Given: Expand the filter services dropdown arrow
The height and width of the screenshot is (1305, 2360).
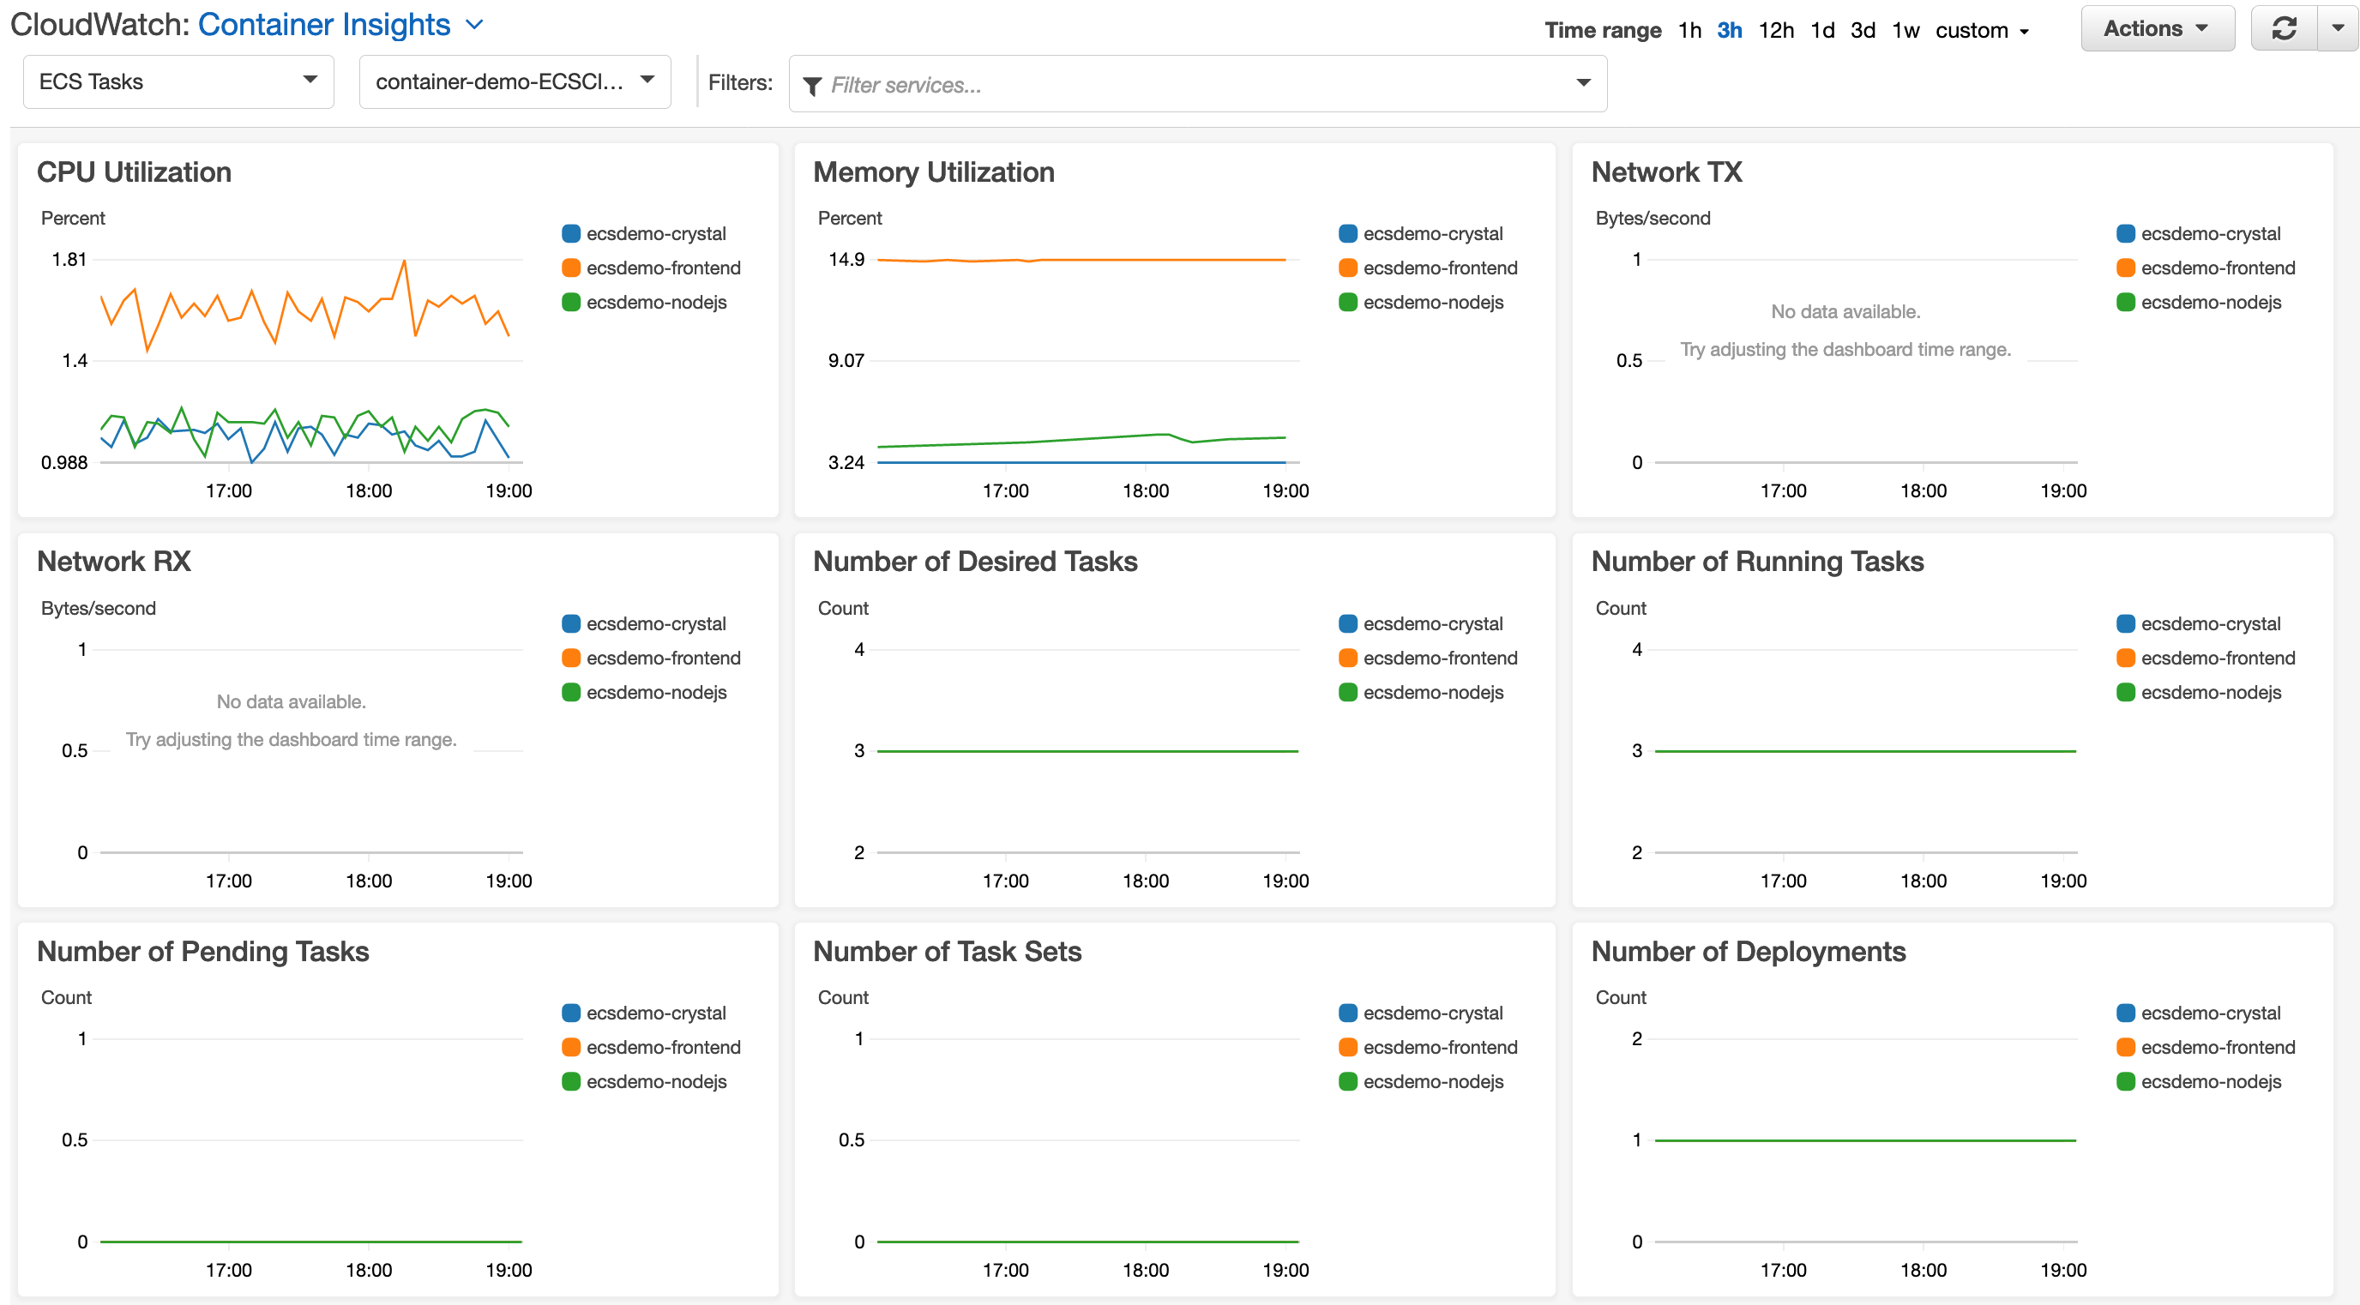Looking at the screenshot, I should tap(1583, 83).
